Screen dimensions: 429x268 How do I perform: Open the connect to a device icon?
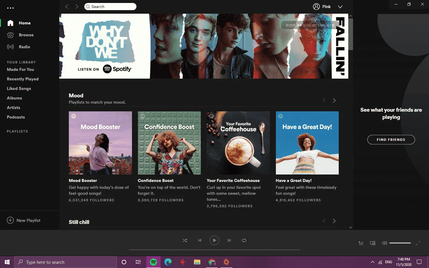tap(372, 243)
